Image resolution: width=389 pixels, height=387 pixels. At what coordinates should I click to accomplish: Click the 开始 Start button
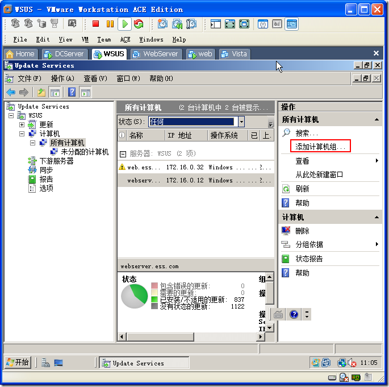click(x=18, y=363)
